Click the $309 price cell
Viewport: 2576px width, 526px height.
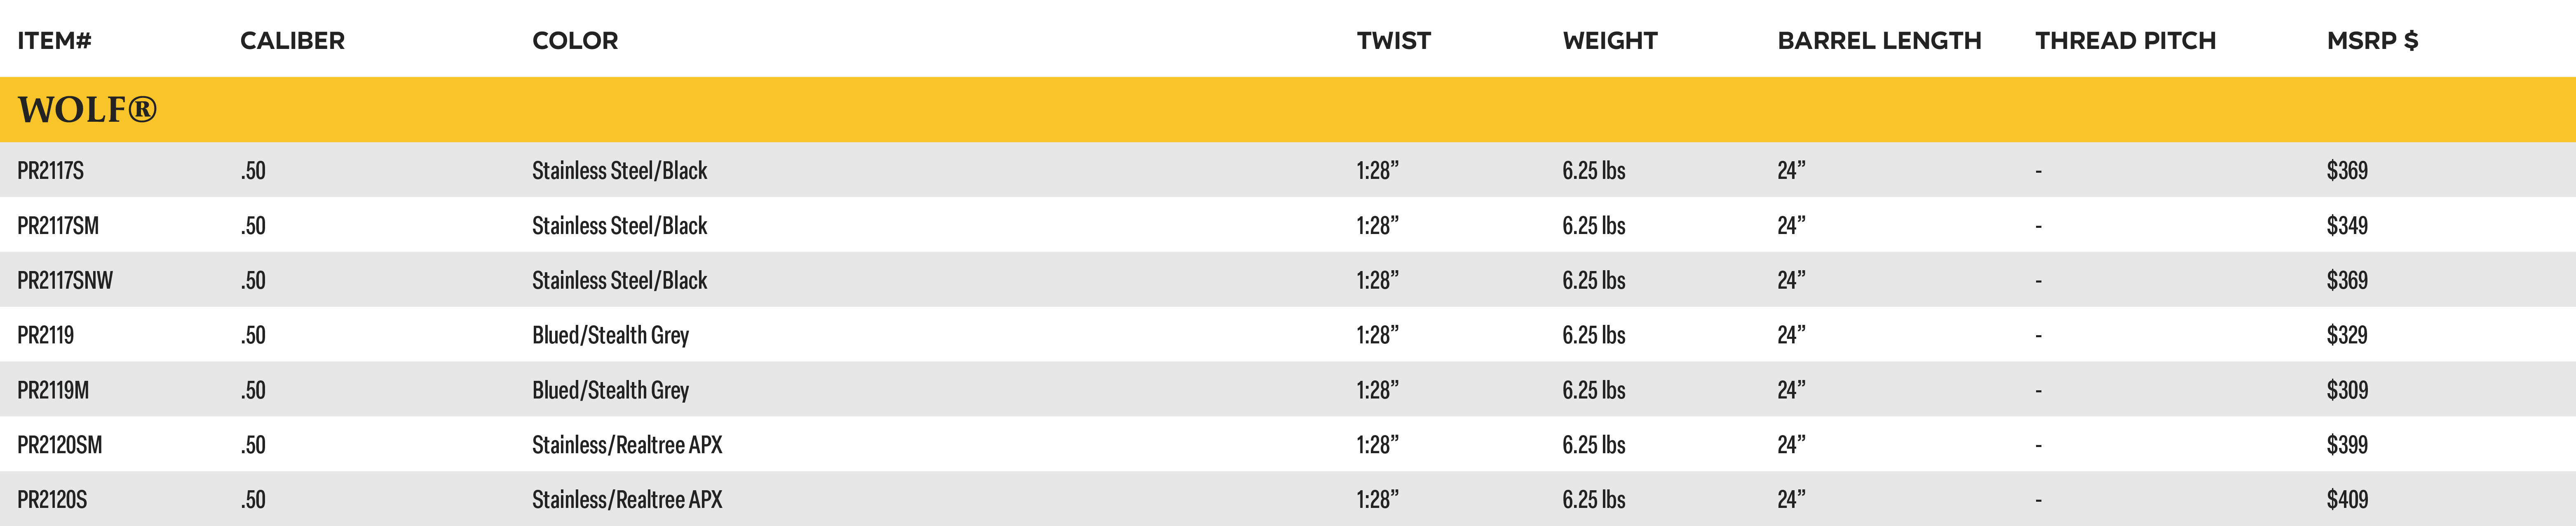tap(2347, 390)
